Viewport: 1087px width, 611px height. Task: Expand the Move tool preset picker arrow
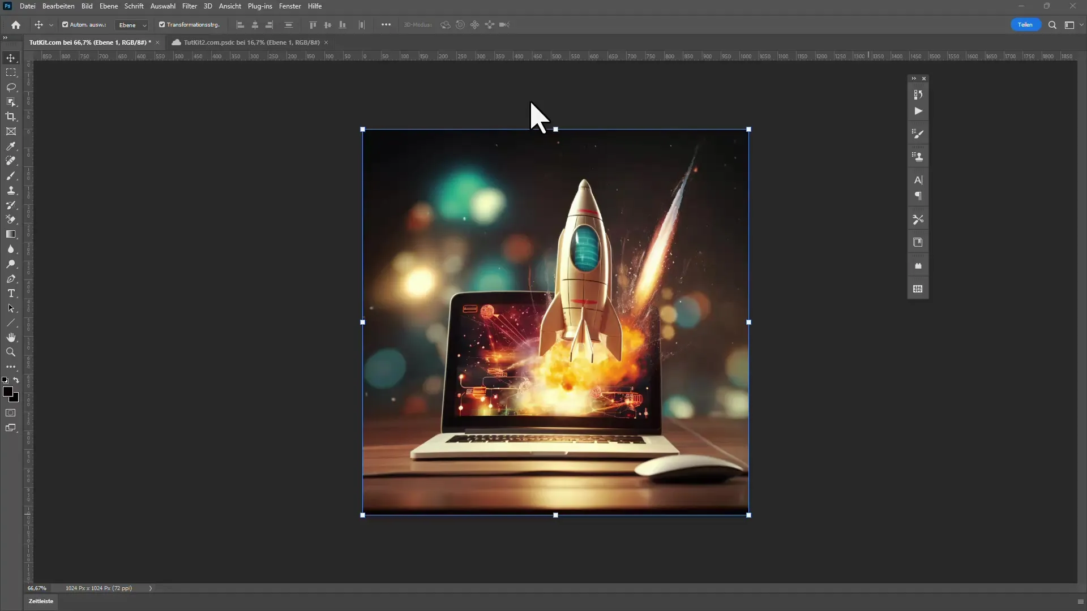51,25
